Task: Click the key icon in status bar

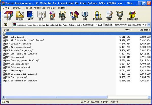Action: (7, 102)
